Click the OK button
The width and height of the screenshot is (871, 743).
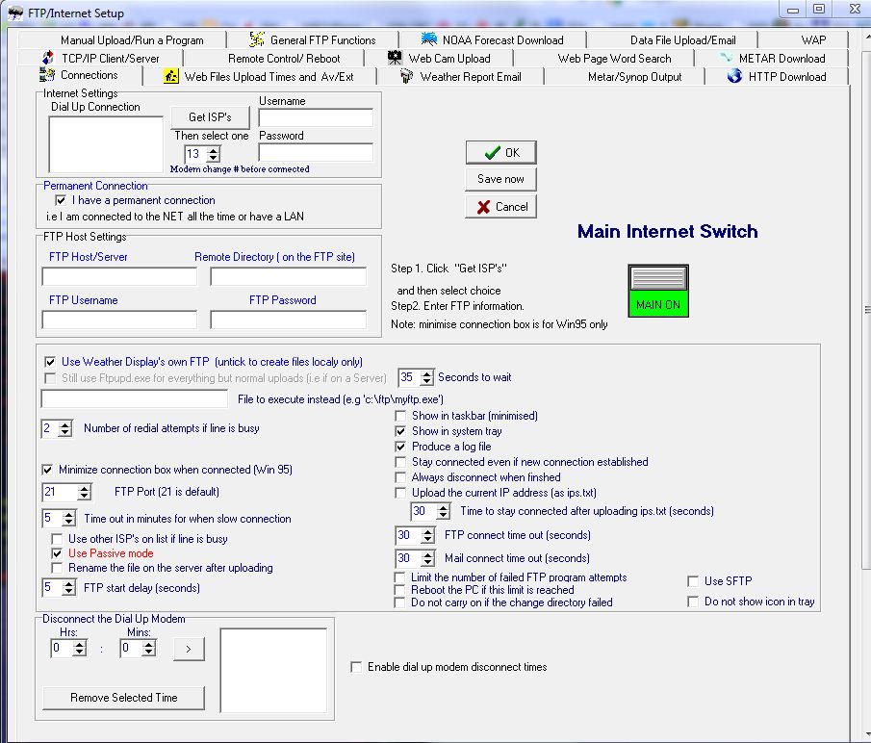tap(501, 153)
